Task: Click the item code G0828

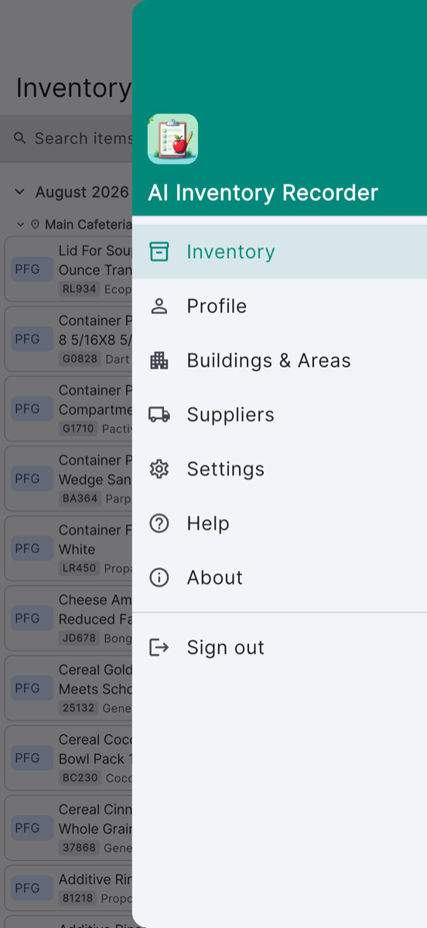Action: [x=80, y=358]
